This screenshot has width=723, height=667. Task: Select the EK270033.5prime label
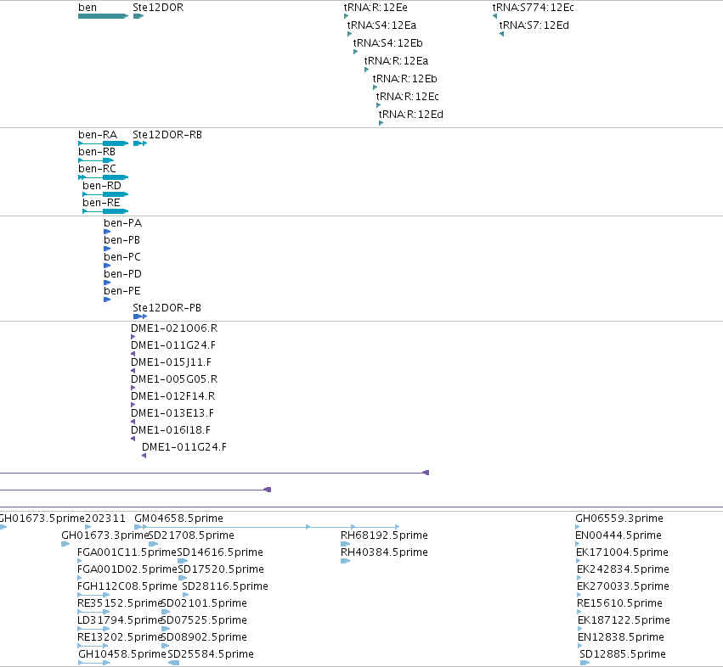(x=623, y=586)
